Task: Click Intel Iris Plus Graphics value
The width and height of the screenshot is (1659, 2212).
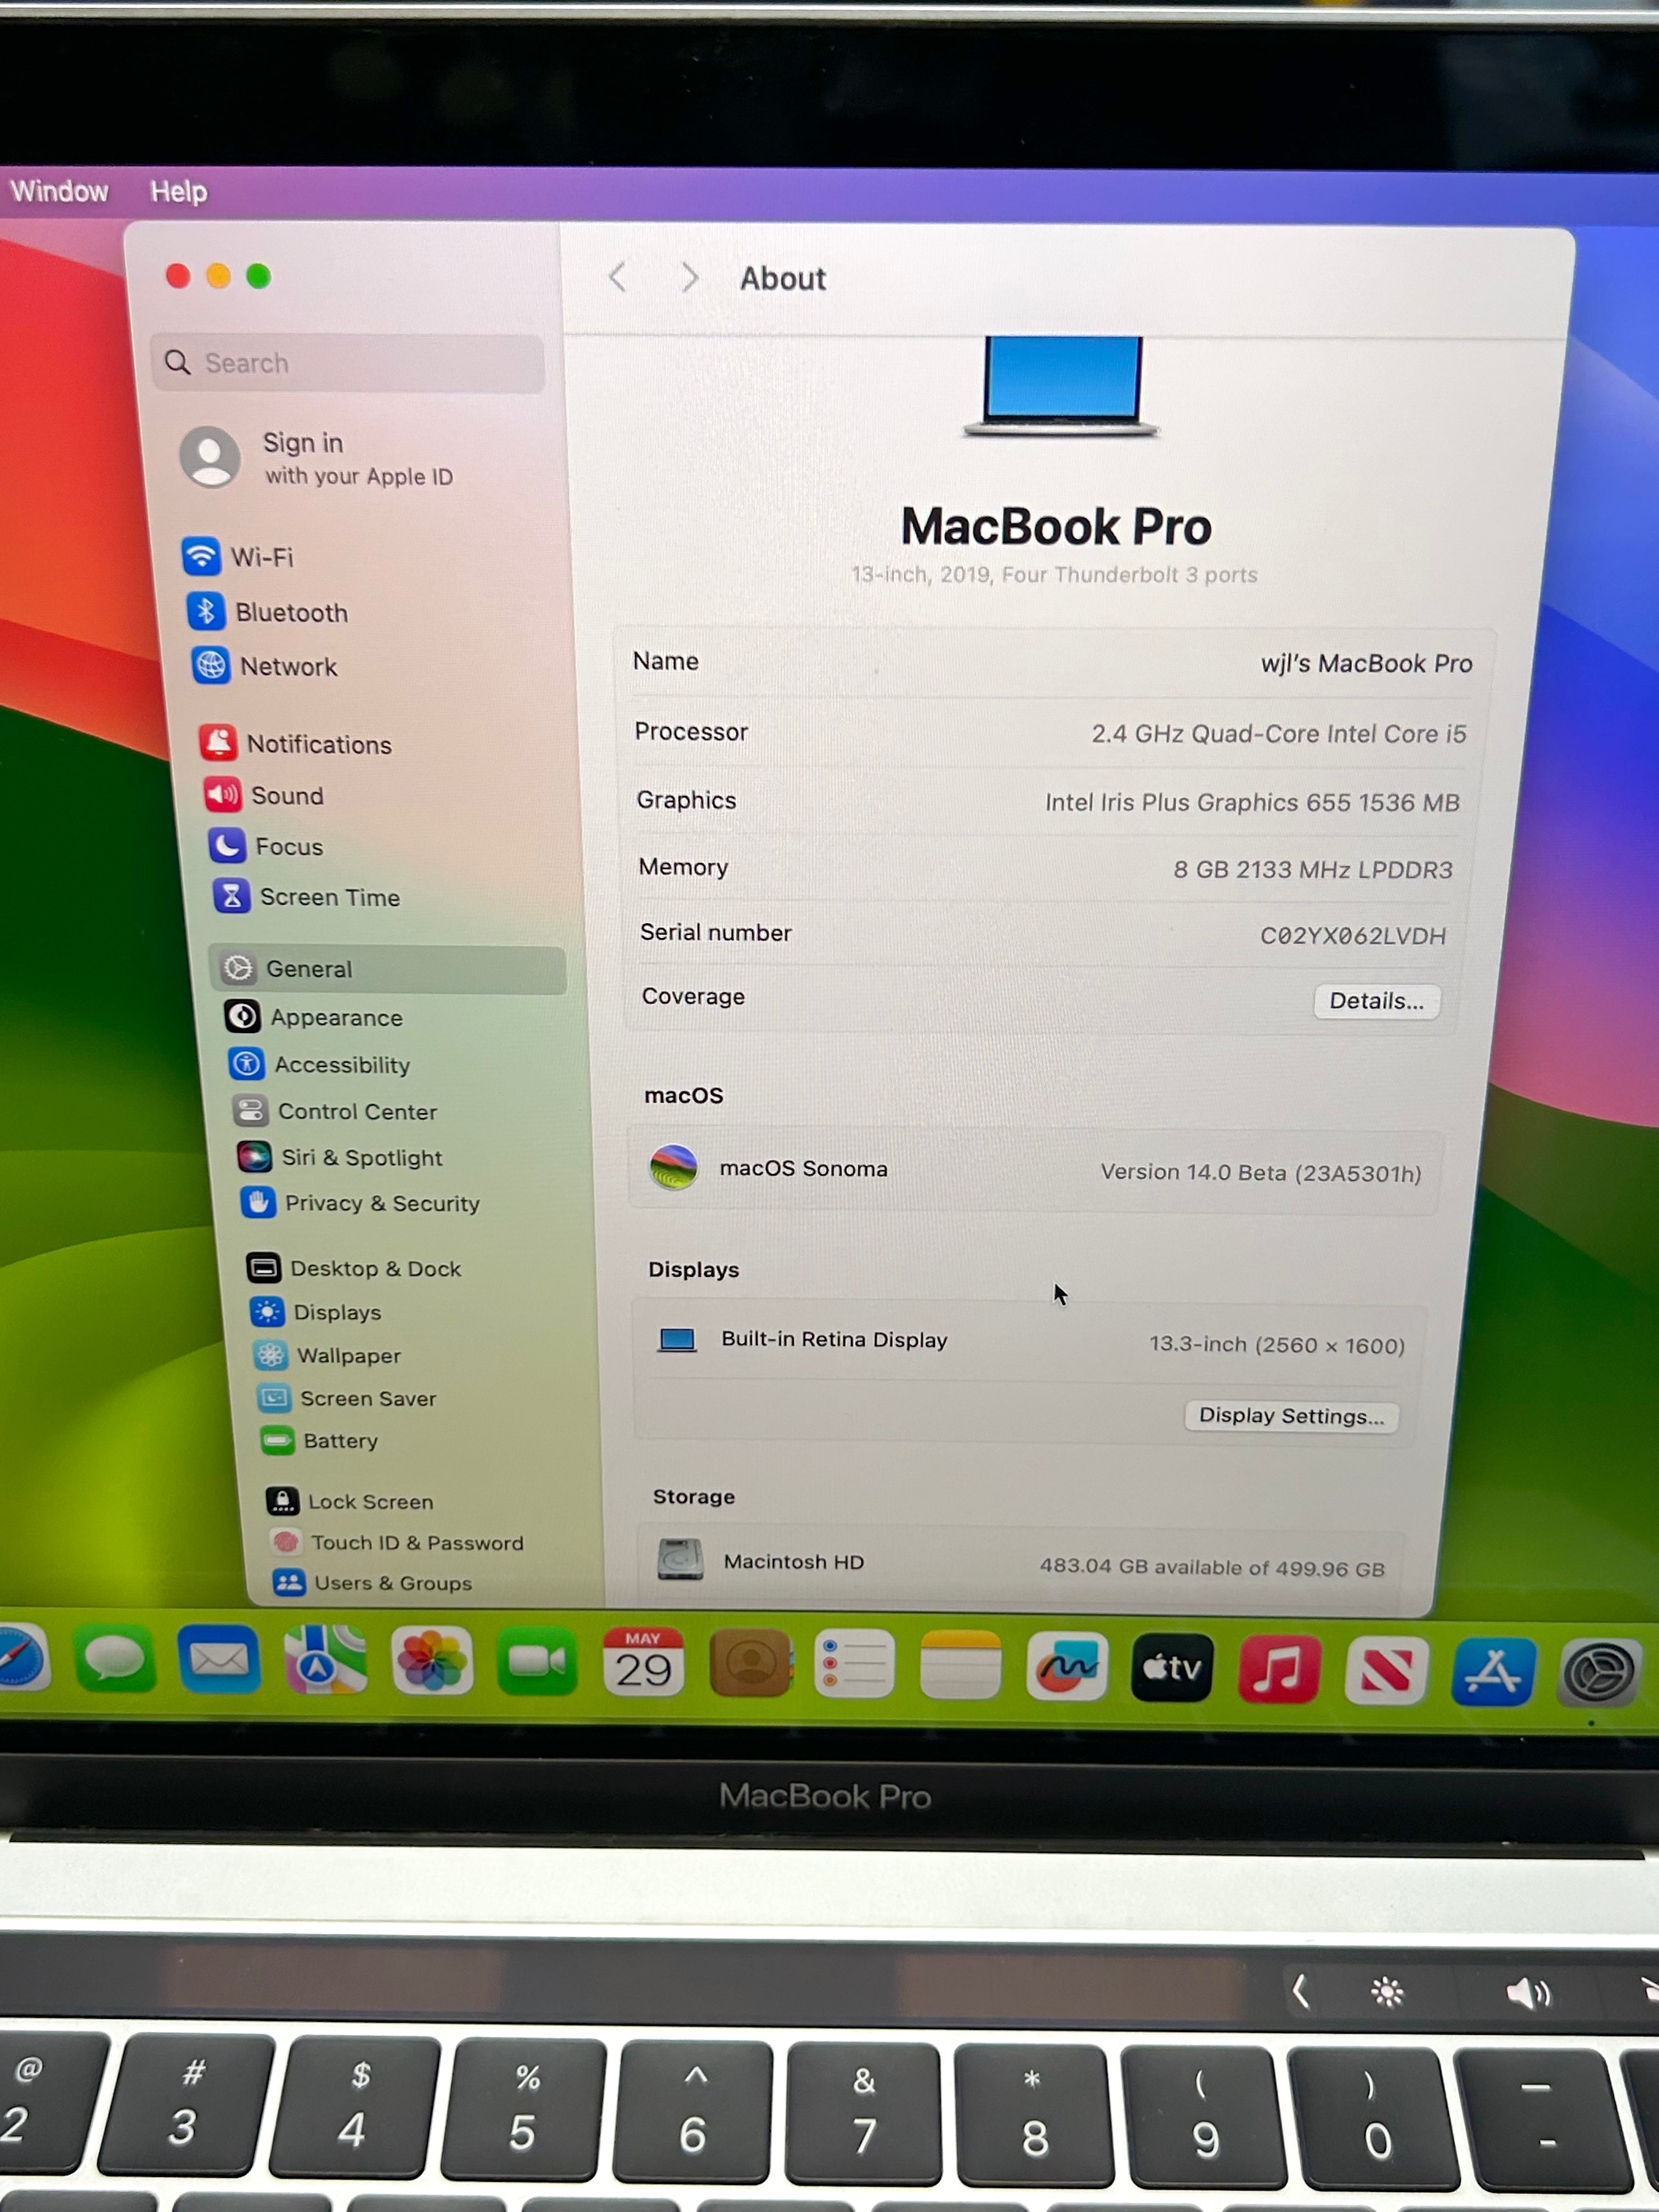Action: 1252,802
